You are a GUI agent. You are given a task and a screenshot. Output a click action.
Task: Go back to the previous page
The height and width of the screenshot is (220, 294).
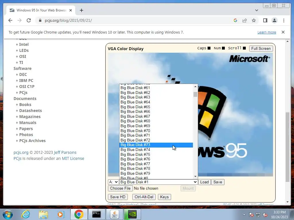point(10,20)
